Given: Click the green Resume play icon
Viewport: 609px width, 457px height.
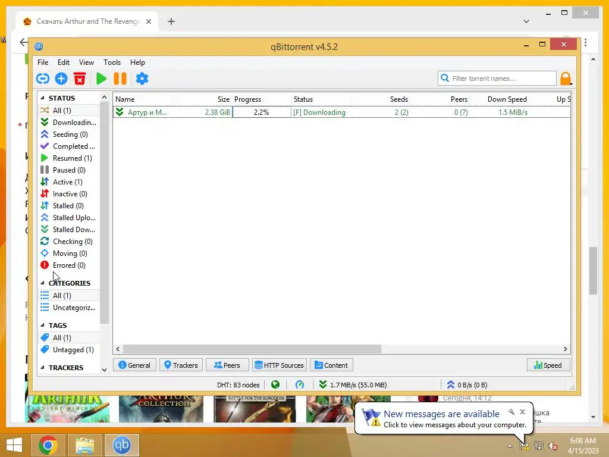Looking at the screenshot, I should (x=101, y=79).
